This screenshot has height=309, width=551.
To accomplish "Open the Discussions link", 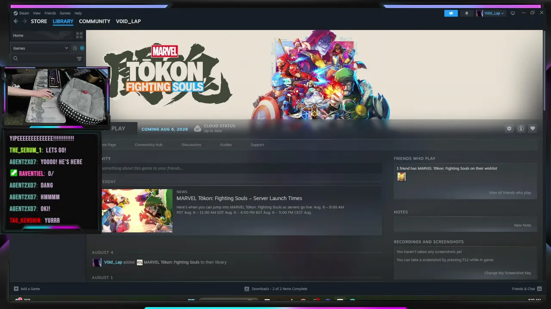I will tap(192, 145).
